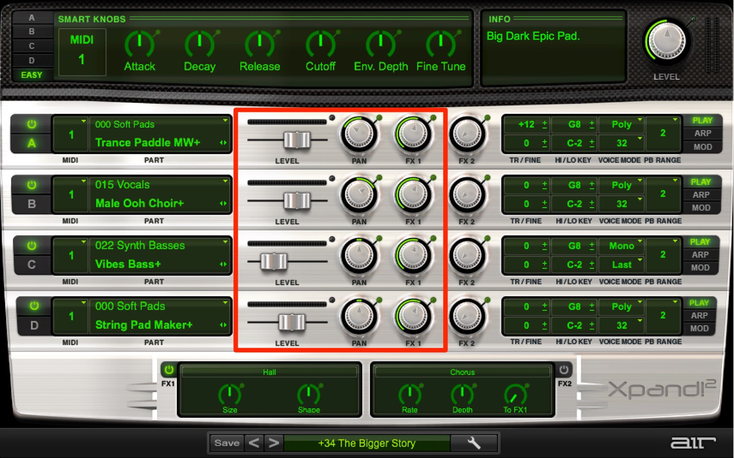Toggle power for part C

32,246
